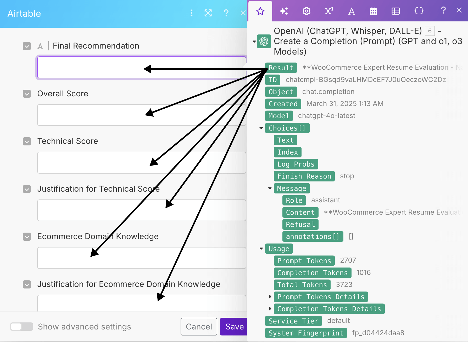This screenshot has width=468, height=342.
Task: Open the text functions tab
Action: [352, 11]
